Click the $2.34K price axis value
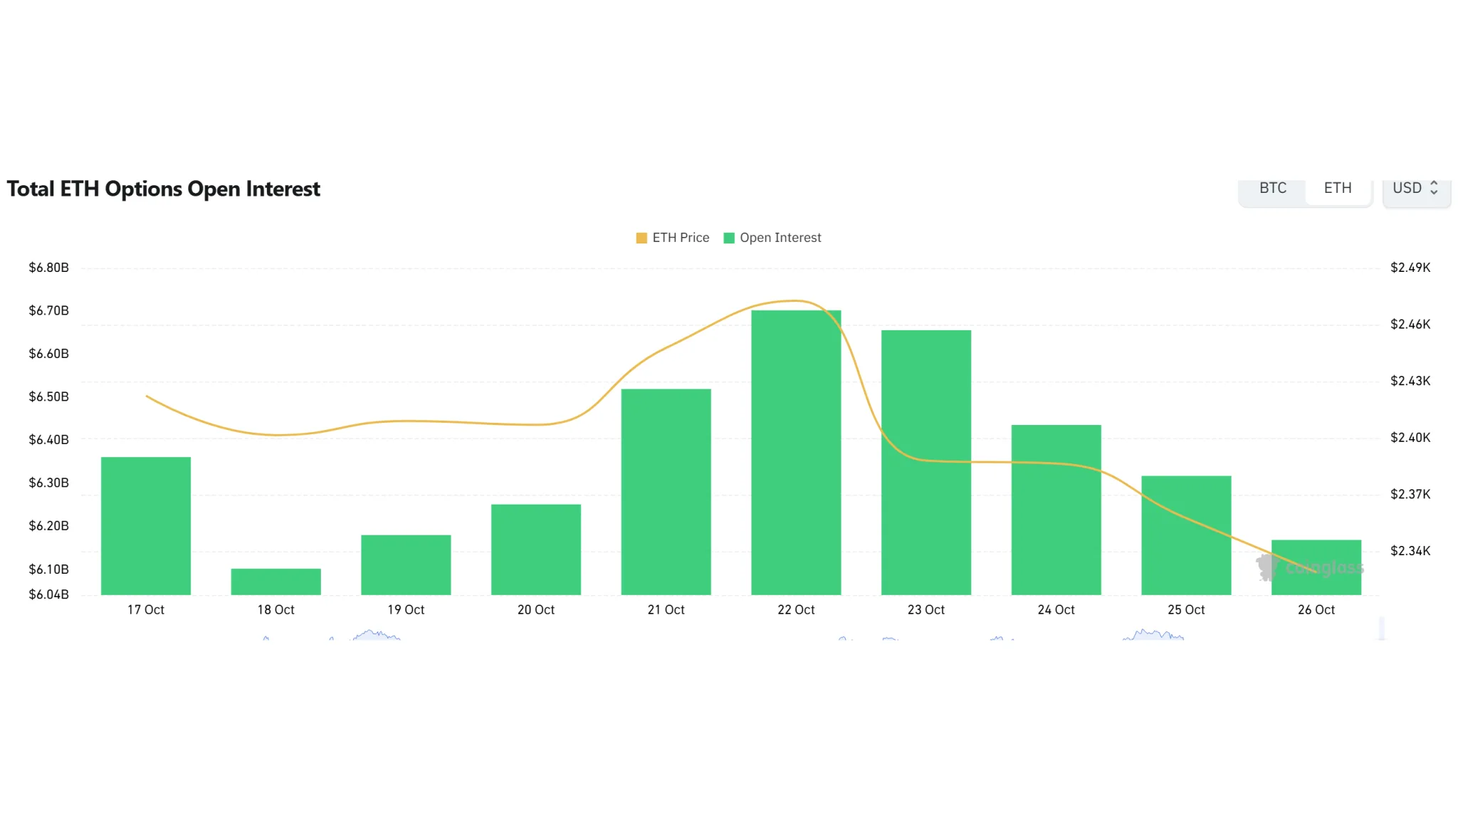1458x820 pixels. [x=1410, y=551]
